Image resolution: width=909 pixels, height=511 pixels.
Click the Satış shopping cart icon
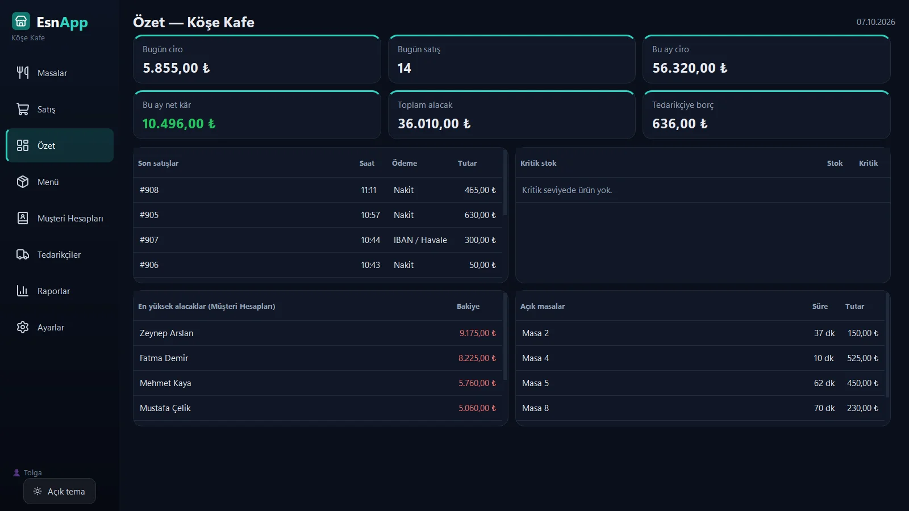pyautogui.click(x=23, y=109)
